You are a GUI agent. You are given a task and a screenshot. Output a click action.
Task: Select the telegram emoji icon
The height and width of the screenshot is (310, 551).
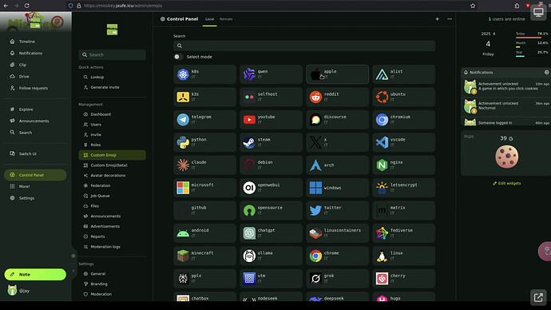click(x=183, y=120)
